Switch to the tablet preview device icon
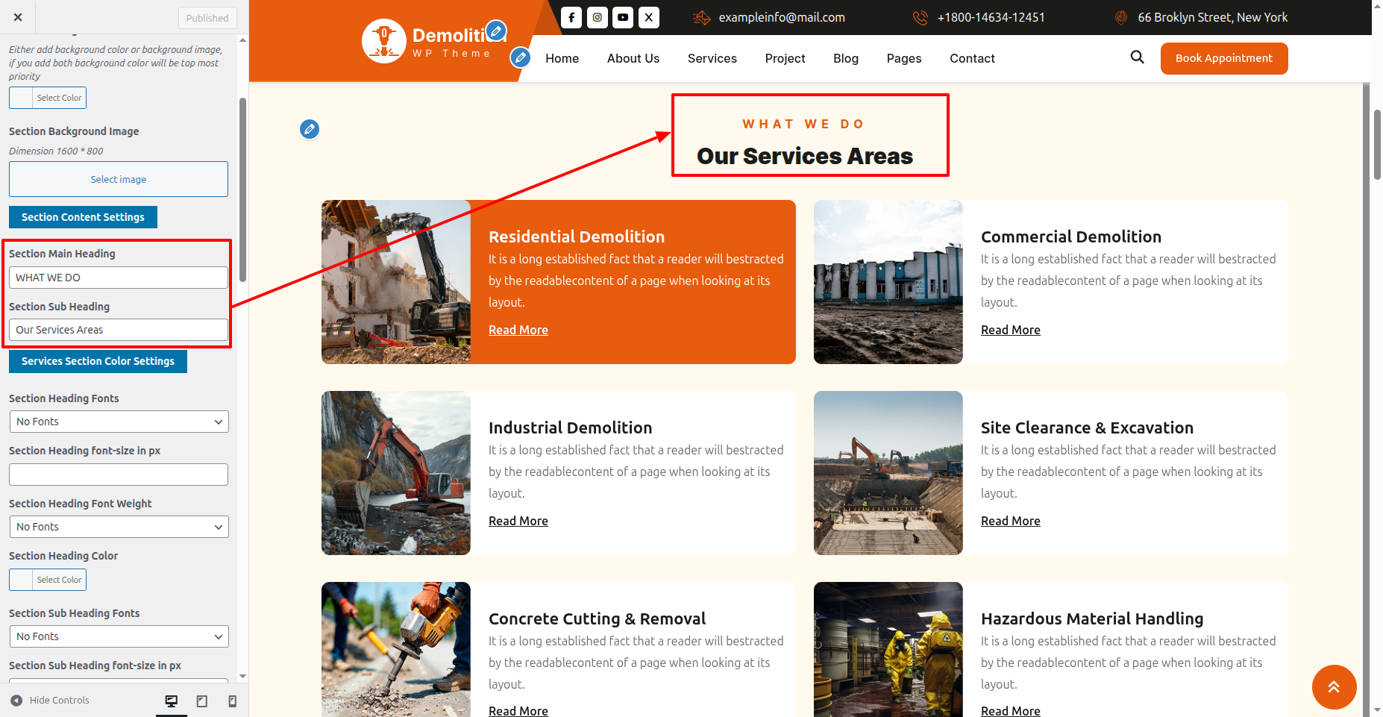This screenshot has width=1383, height=717. tap(202, 701)
